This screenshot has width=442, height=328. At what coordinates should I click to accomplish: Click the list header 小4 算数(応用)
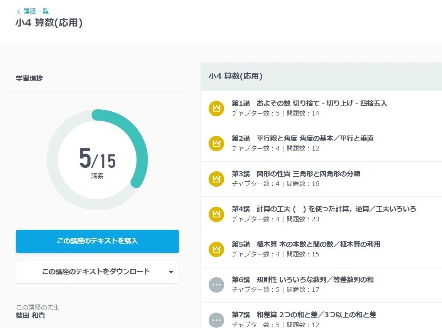(236, 76)
